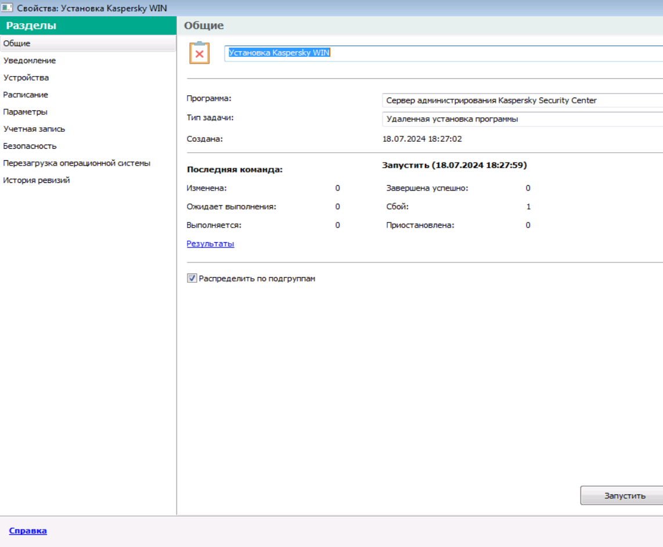
Task: Open the 'Общие' section
Action: click(x=17, y=44)
